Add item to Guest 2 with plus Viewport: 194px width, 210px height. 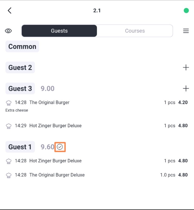186,67
